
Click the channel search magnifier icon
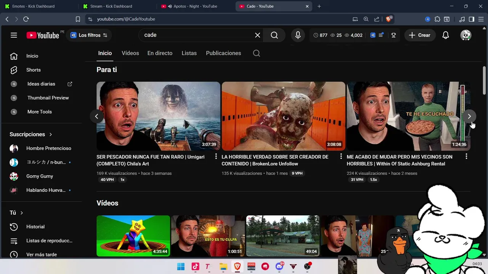tap(257, 53)
